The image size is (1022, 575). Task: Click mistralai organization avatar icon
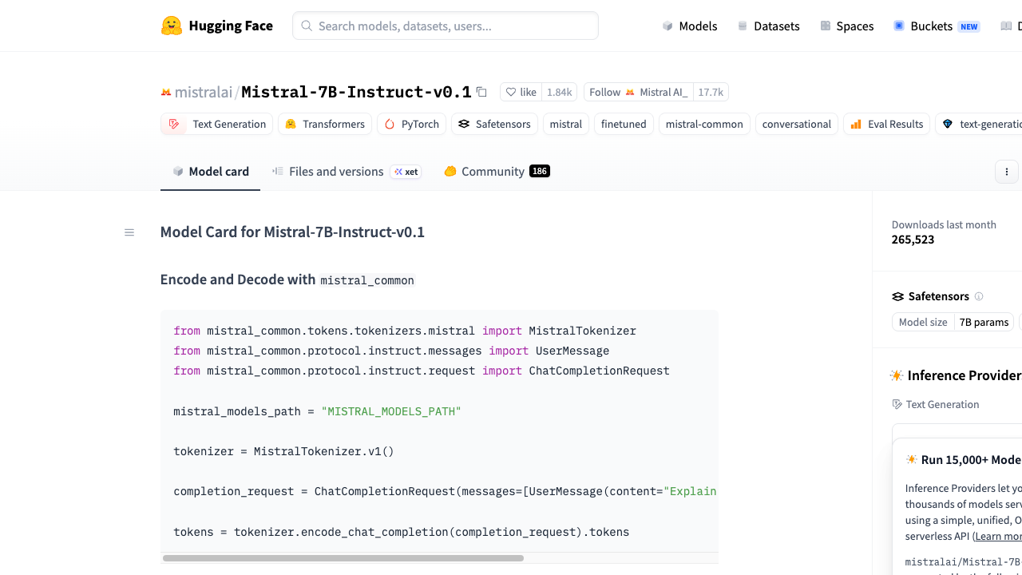pos(166,92)
